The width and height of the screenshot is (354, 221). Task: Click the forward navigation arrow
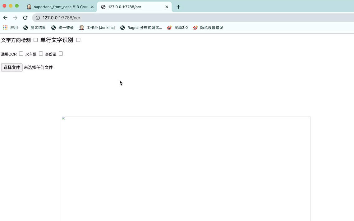click(x=15, y=18)
